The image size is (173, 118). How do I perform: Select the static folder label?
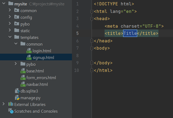(x=25, y=31)
